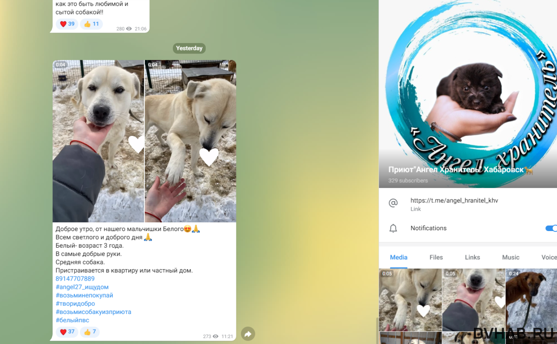Screen dimensions: 557x344
Task: Click thumbs-up reaction showing 11
Action: tap(91, 24)
